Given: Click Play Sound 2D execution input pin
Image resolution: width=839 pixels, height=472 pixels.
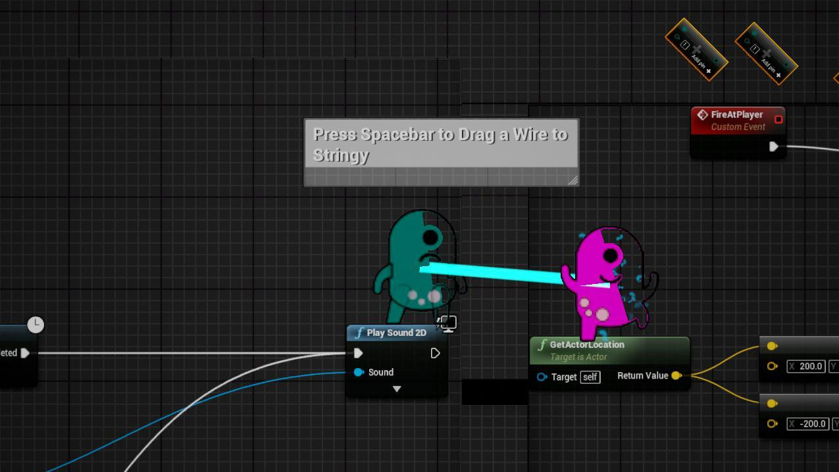Looking at the screenshot, I should point(358,354).
